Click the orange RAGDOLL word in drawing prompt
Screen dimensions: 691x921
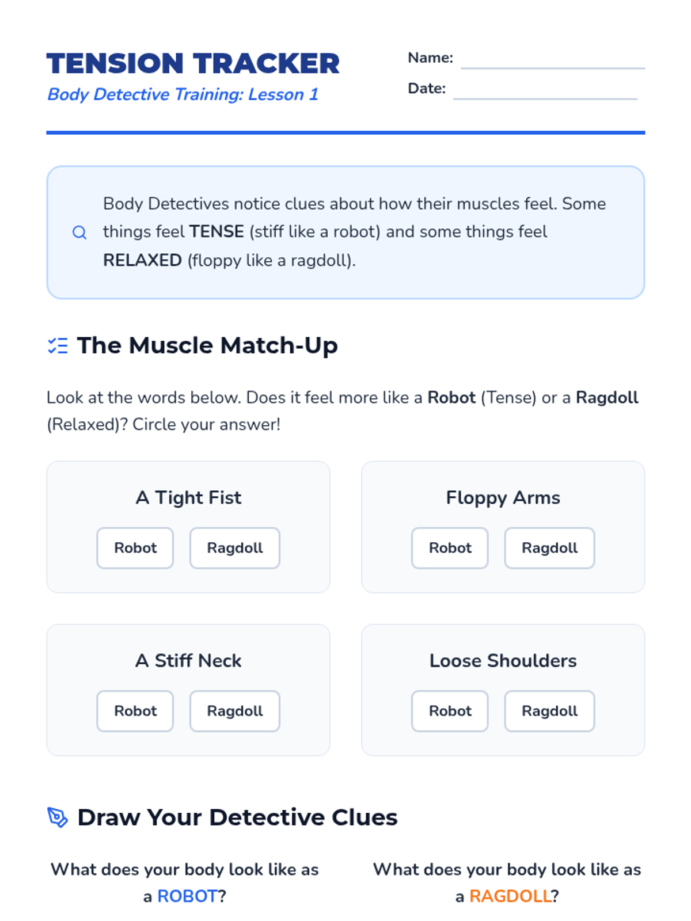510,896
